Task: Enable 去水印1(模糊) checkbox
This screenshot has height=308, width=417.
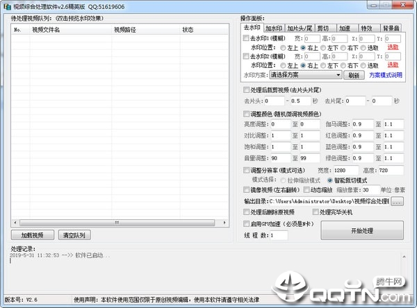Action: 246,38
